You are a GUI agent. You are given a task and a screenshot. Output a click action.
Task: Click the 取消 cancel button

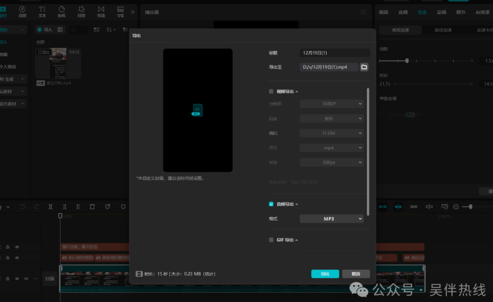(x=356, y=274)
